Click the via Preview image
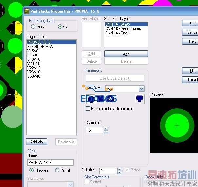This screenshot has width=198, height=187. (174, 126)
